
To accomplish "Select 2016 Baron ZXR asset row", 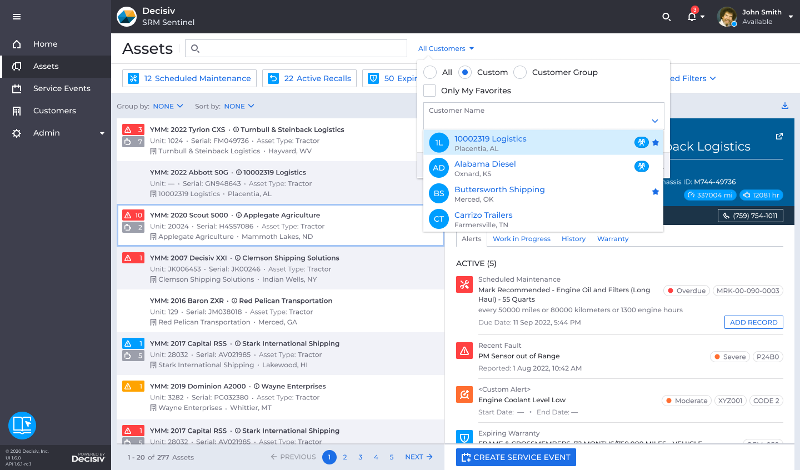I will point(281,311).
